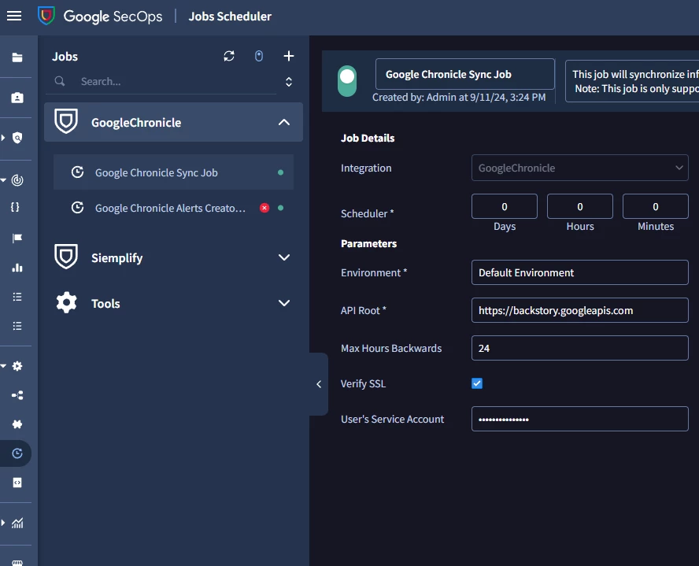The width and height of the screenshot is (699, 566).
Task: Select Google Chronicle Alerts Creator job
Action: pos(173,208)
